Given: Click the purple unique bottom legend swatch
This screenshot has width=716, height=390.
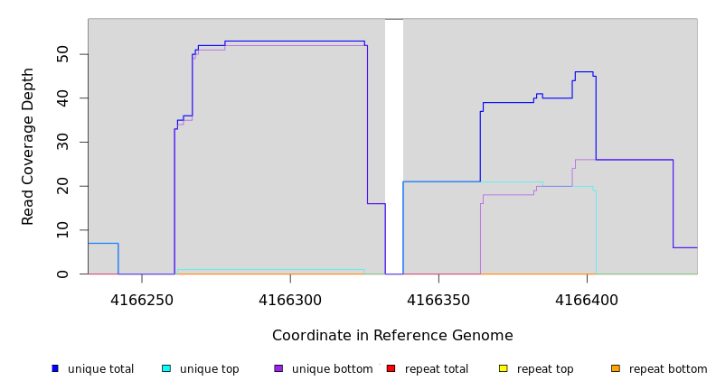Looking at the screenshot, I should pos(278,368).
